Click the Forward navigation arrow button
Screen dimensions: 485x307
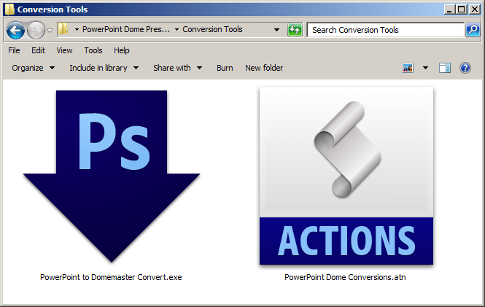[36, 31]
